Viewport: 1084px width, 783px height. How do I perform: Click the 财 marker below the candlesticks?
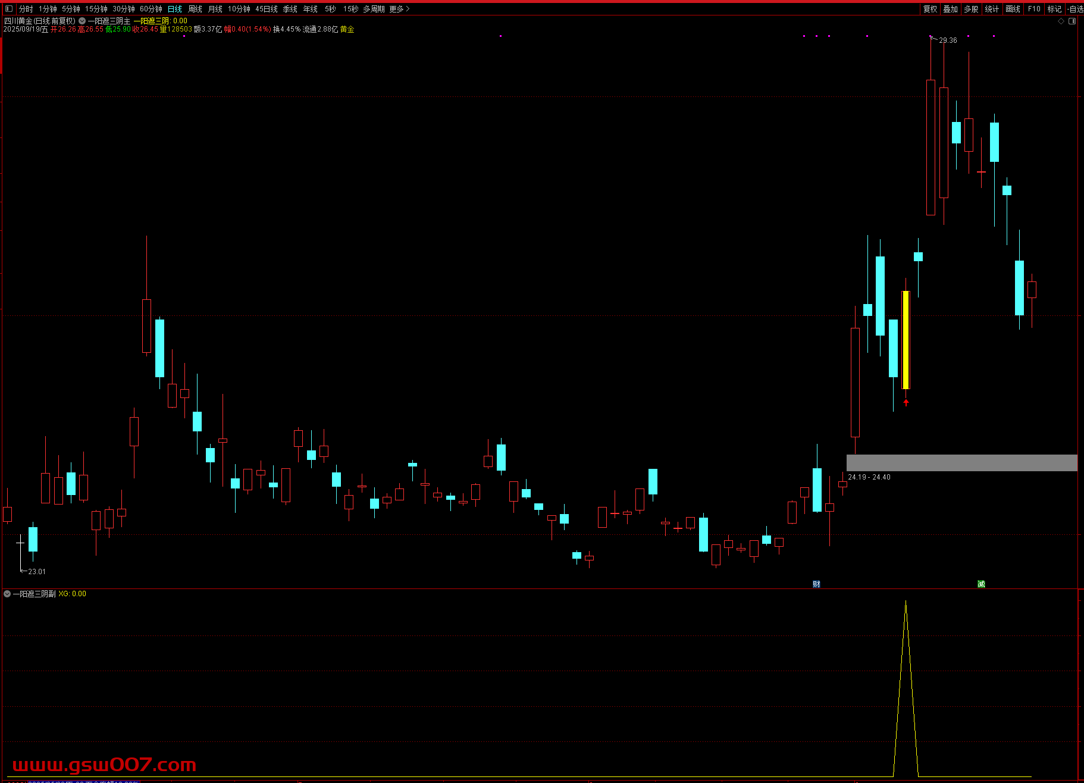click(816, 584)
